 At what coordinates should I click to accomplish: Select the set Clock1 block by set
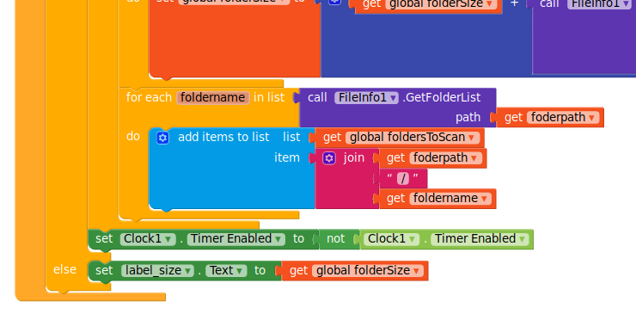point(104,238)
